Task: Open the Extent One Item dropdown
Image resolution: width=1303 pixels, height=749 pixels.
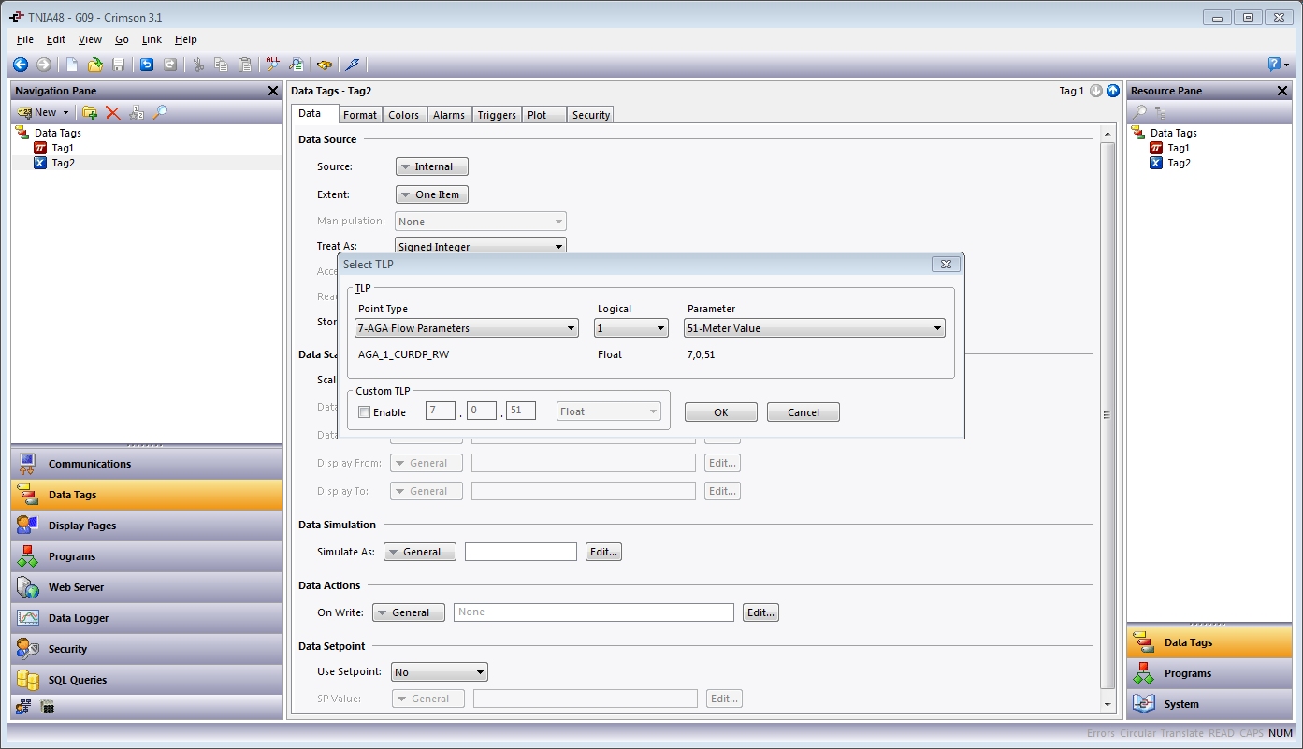Action: pyautogui.click(x=432, y=194)
